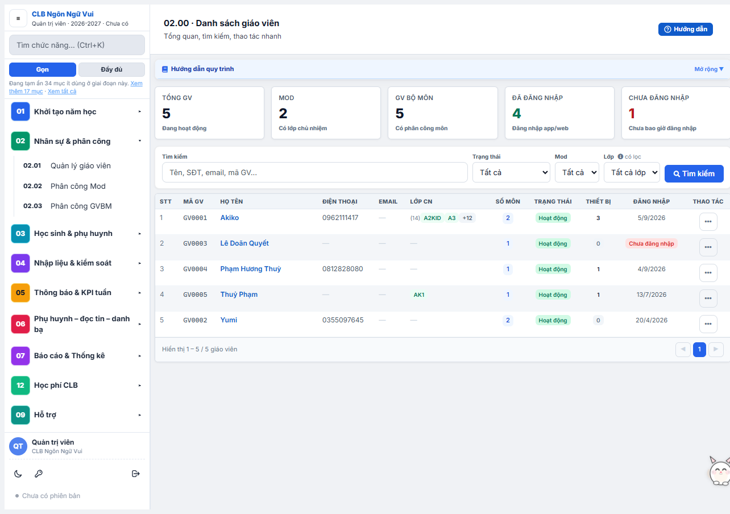The image size is (730, 514).
Task: Open teacher Akiko profile link
Action: [x=230, y=218]
